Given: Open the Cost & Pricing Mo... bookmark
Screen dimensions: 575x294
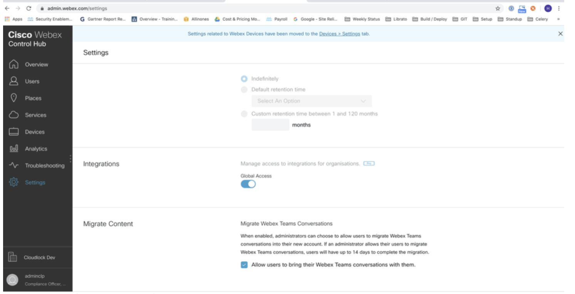Looking at the screenshot, I should pos(237,19).
